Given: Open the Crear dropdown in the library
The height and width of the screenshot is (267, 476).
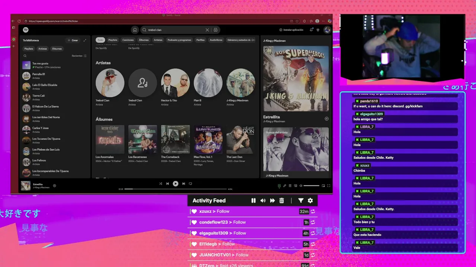Looking at the screenshot, I should click(73, 40).
